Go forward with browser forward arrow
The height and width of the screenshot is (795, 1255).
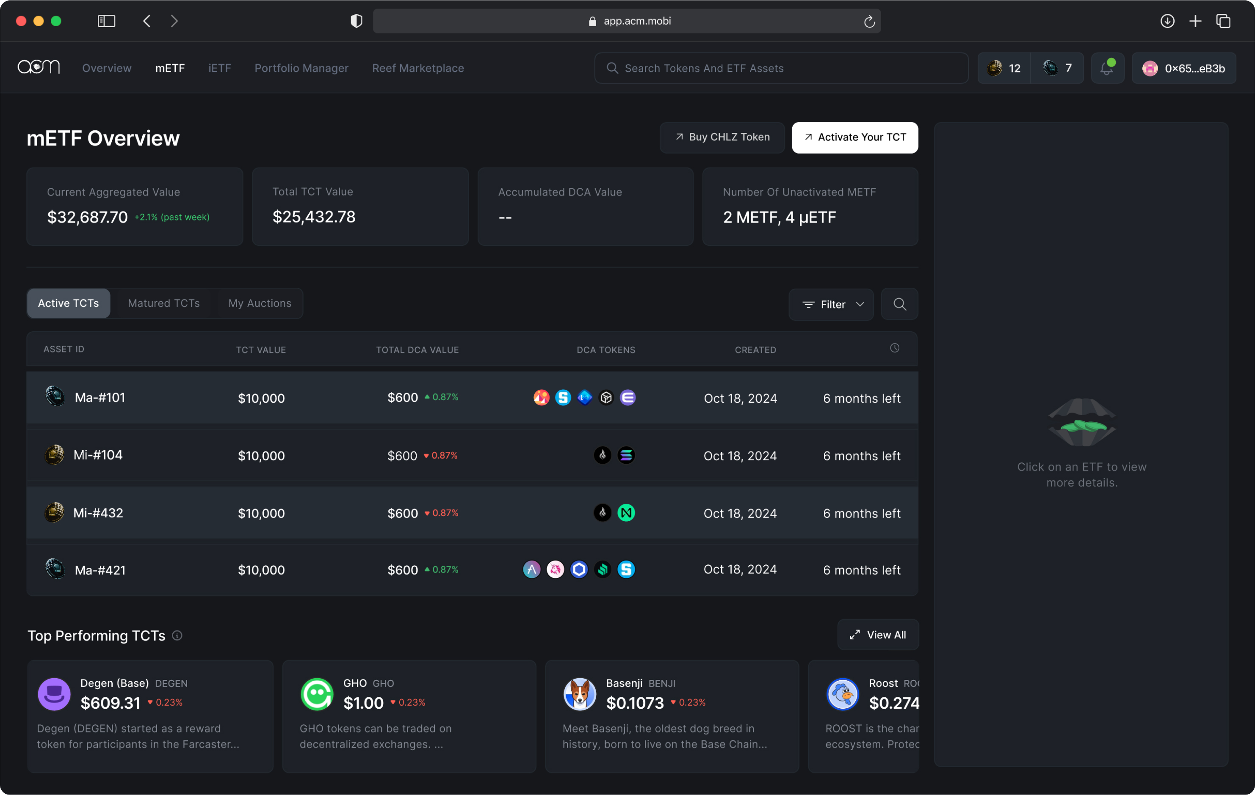[174, 21]
